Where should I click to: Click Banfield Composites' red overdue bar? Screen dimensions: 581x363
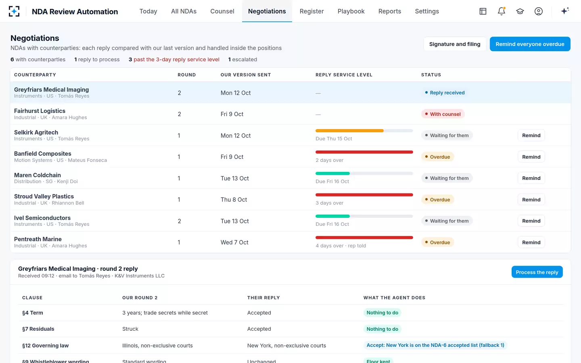[x=364, y=152]
